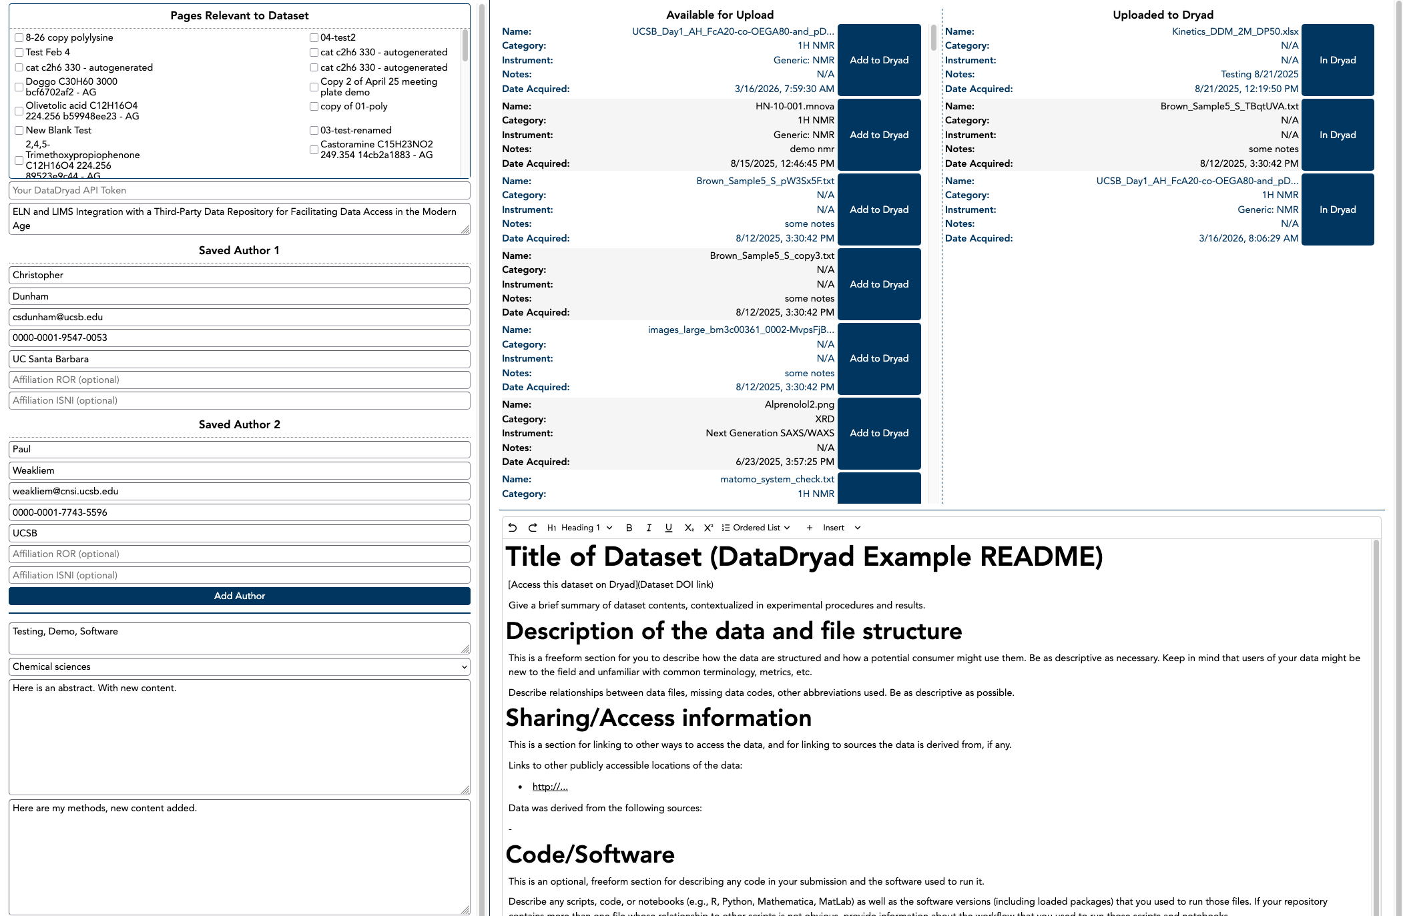1403x916 pixels.
Task: Expand the Chemical sciences field dropdown
Action: (x=239, y=666)
